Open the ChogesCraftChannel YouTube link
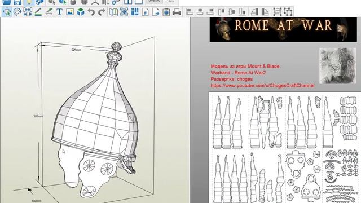This screenshot has height=203, width=361. click(x=262, y=86)
